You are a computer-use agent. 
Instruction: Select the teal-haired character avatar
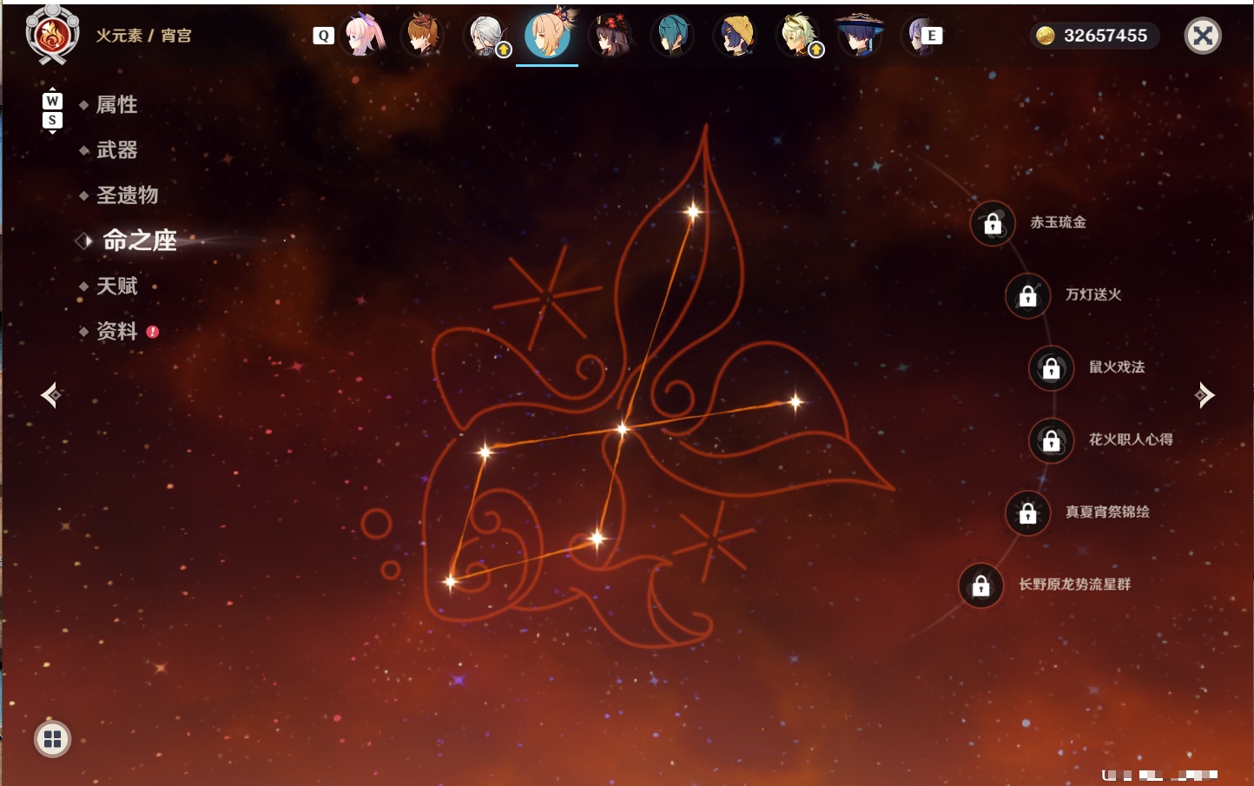point(672,36)
